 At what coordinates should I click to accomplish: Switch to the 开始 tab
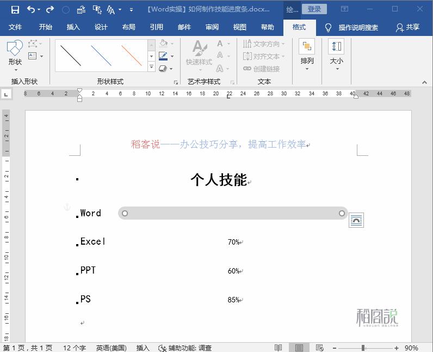coord(46,27)
